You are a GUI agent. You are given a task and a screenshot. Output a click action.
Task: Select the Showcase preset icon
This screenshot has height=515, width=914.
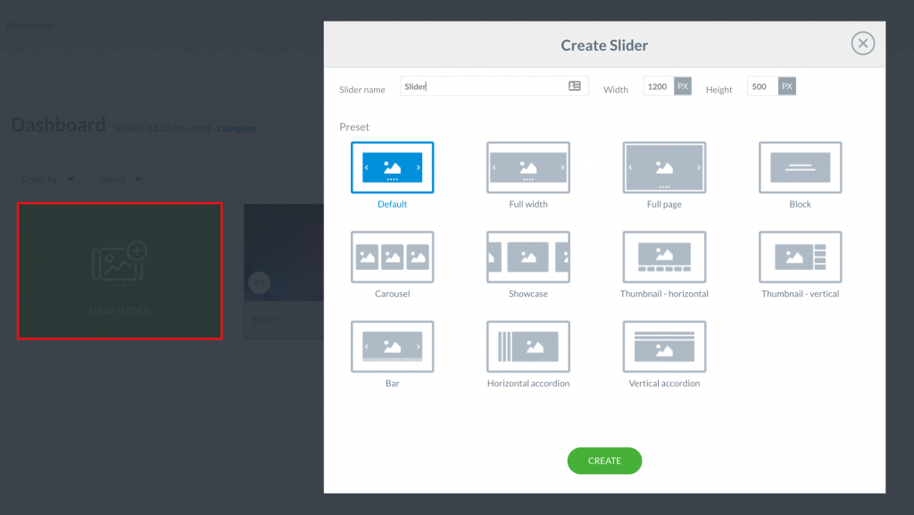[528, 257]
